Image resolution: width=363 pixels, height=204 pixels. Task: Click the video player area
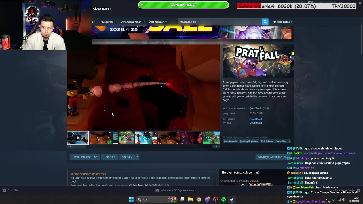tap(143, 88)
